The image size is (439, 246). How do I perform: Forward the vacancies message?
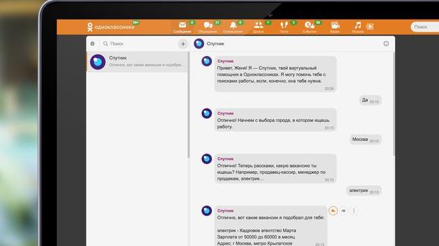(x=344, y=211)
